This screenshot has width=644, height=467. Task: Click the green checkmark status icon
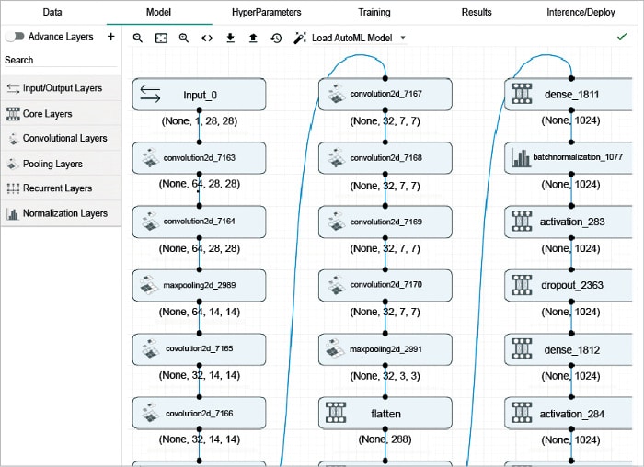(622, 38)
